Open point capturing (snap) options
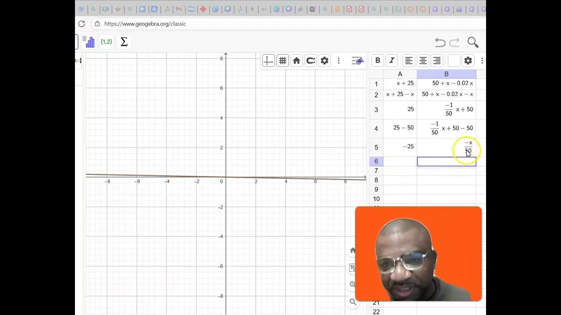The image size is (561, 315). coord(311,61)
